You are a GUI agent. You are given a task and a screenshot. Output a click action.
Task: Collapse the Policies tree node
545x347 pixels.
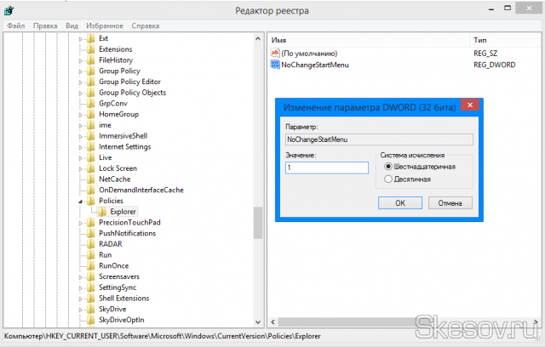(x=81, y=201)
